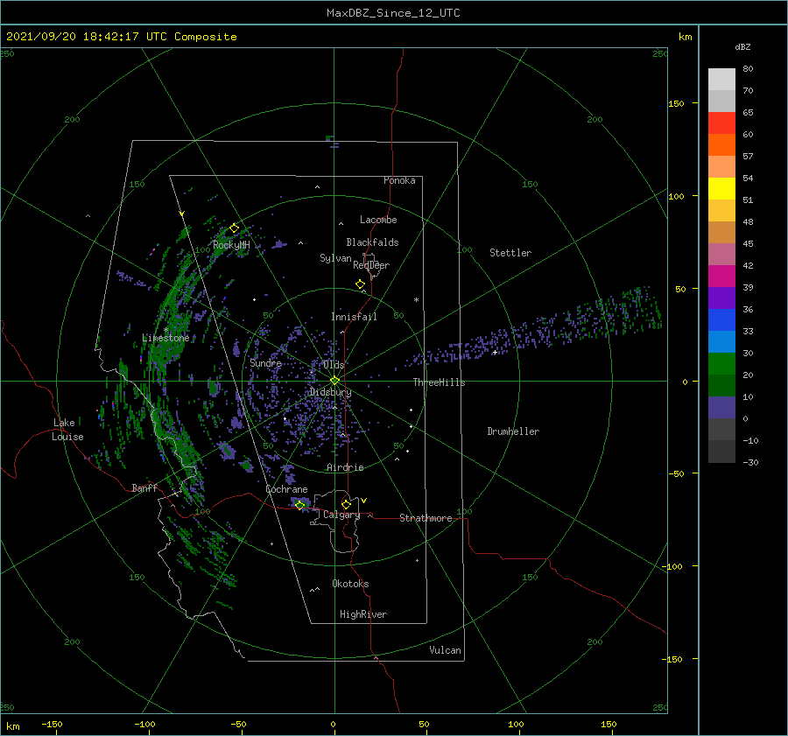This screenshot has width=788, height=736.
Task: Click the 80 value on dBZ scale
Action: click(x=748, y=69)
